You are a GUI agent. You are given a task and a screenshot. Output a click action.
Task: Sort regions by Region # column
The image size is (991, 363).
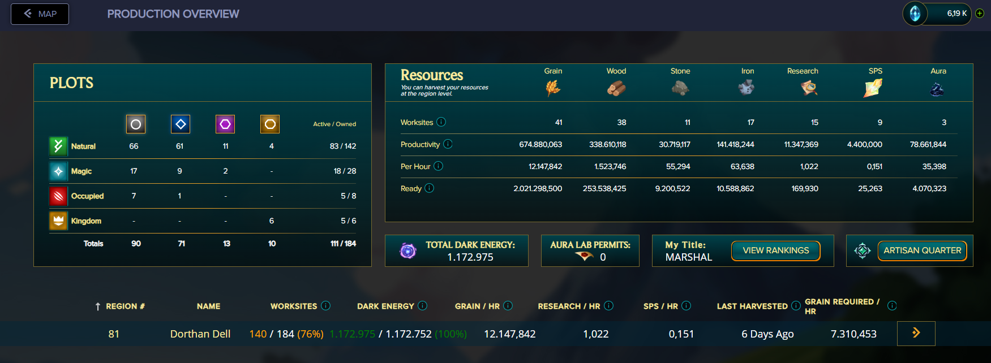pos(120,306)
